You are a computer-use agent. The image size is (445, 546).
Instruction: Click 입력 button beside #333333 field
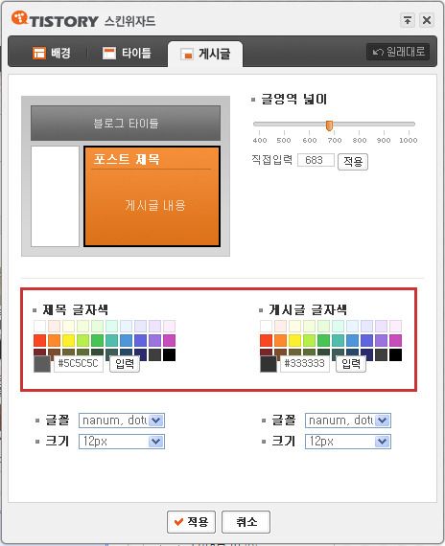(351, 364)
